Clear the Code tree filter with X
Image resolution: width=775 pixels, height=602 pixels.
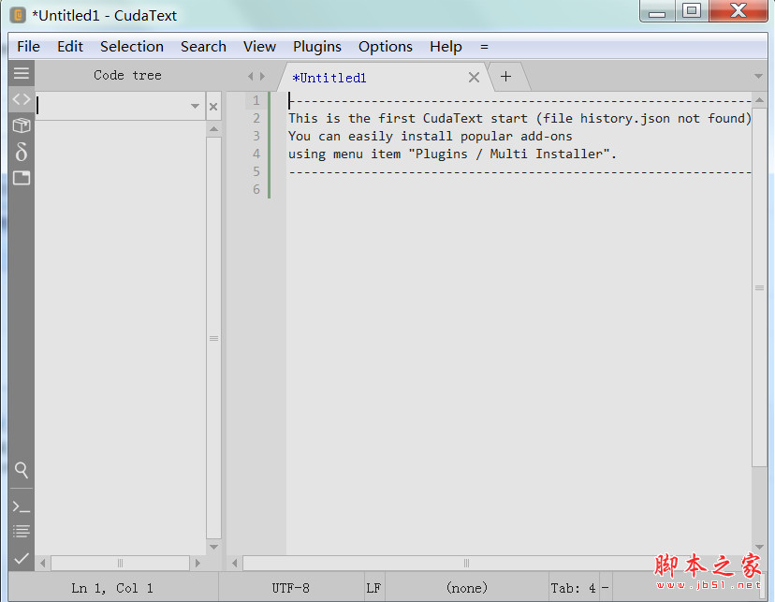[213, 107]
